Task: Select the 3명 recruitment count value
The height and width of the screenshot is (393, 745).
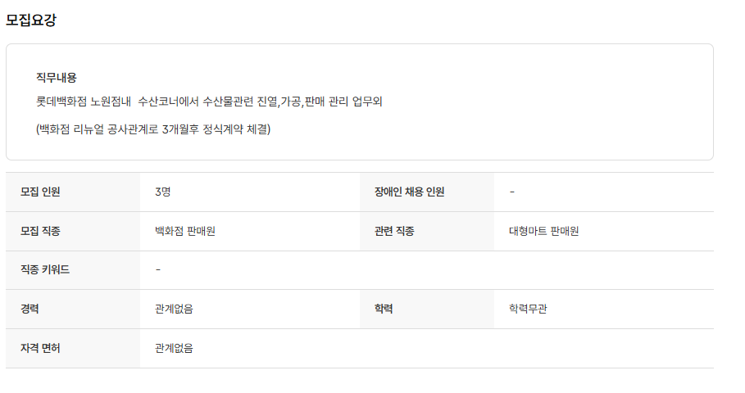Action: (162, 192)
